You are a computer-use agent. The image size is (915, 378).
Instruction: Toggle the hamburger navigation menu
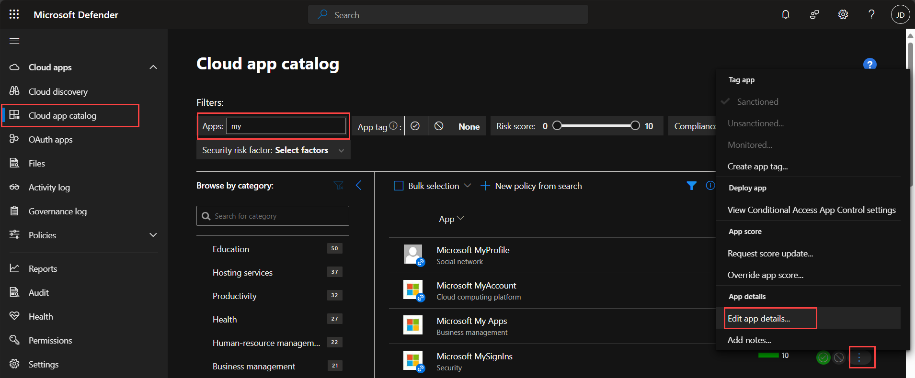point(14,41)
